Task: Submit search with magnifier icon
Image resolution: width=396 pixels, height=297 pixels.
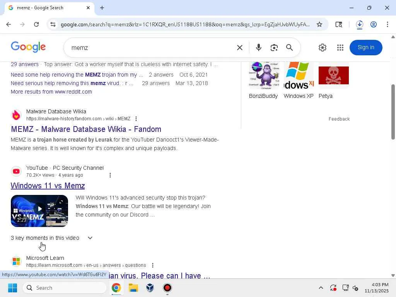Action: tap(289, 48)
